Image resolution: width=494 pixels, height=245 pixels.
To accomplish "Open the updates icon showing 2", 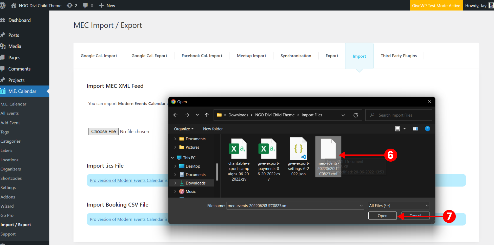I will click(x=70, y=5).
